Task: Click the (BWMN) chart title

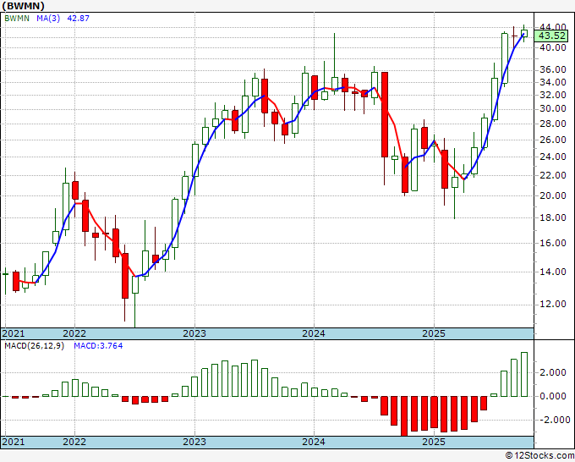Action: tap(23, 6)
